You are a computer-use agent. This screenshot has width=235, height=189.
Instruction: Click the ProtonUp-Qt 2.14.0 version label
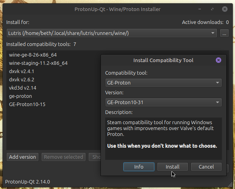click(27, 182)
